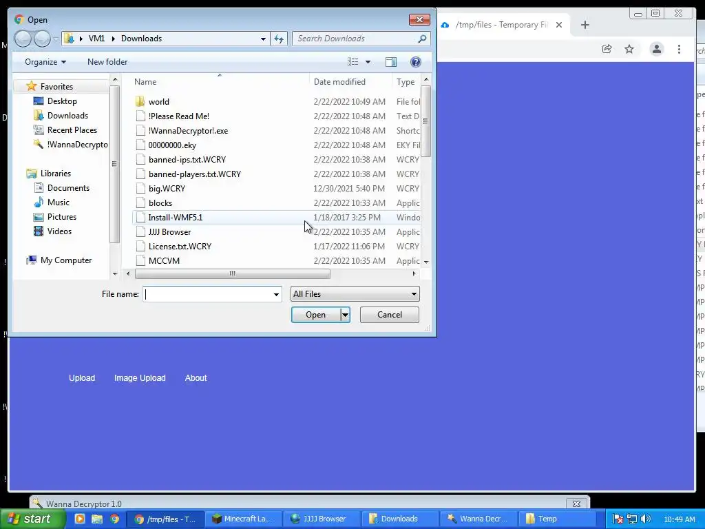Image resolution: width=705 pixels, height=529 pixels.
Task: Select the blocks application file
Action: [160, 203]
